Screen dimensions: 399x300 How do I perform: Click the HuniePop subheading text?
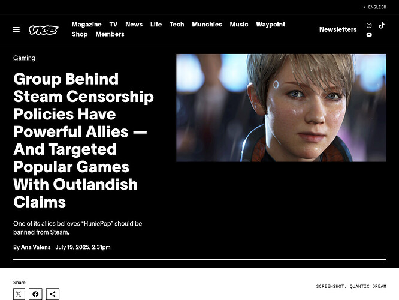[x=78, y=228]
